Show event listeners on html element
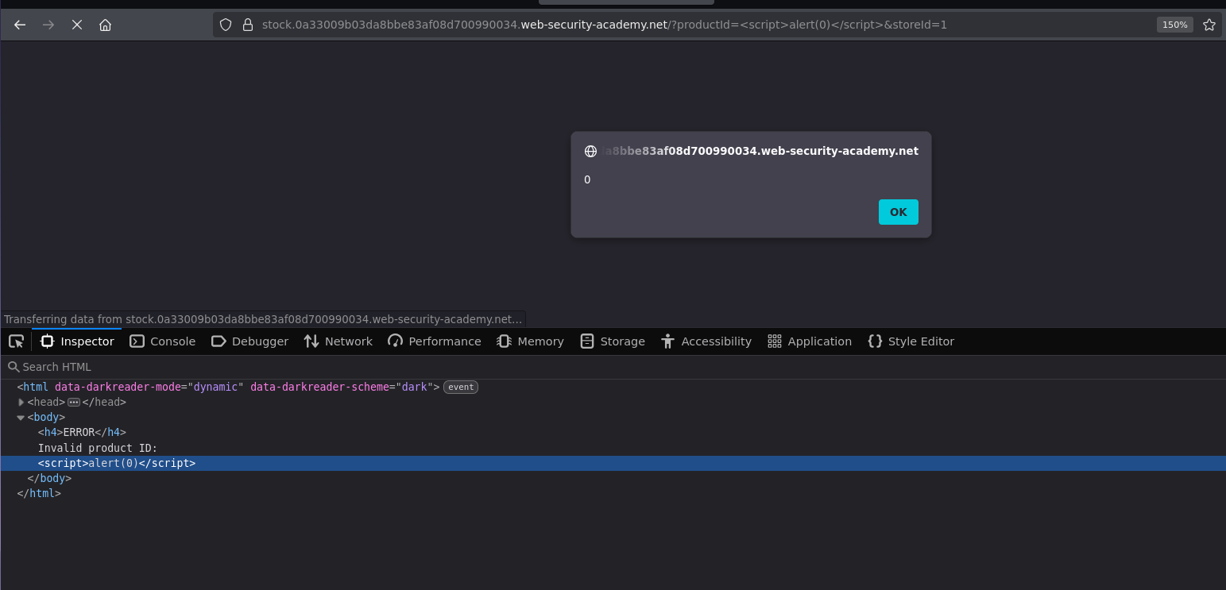 461,388
